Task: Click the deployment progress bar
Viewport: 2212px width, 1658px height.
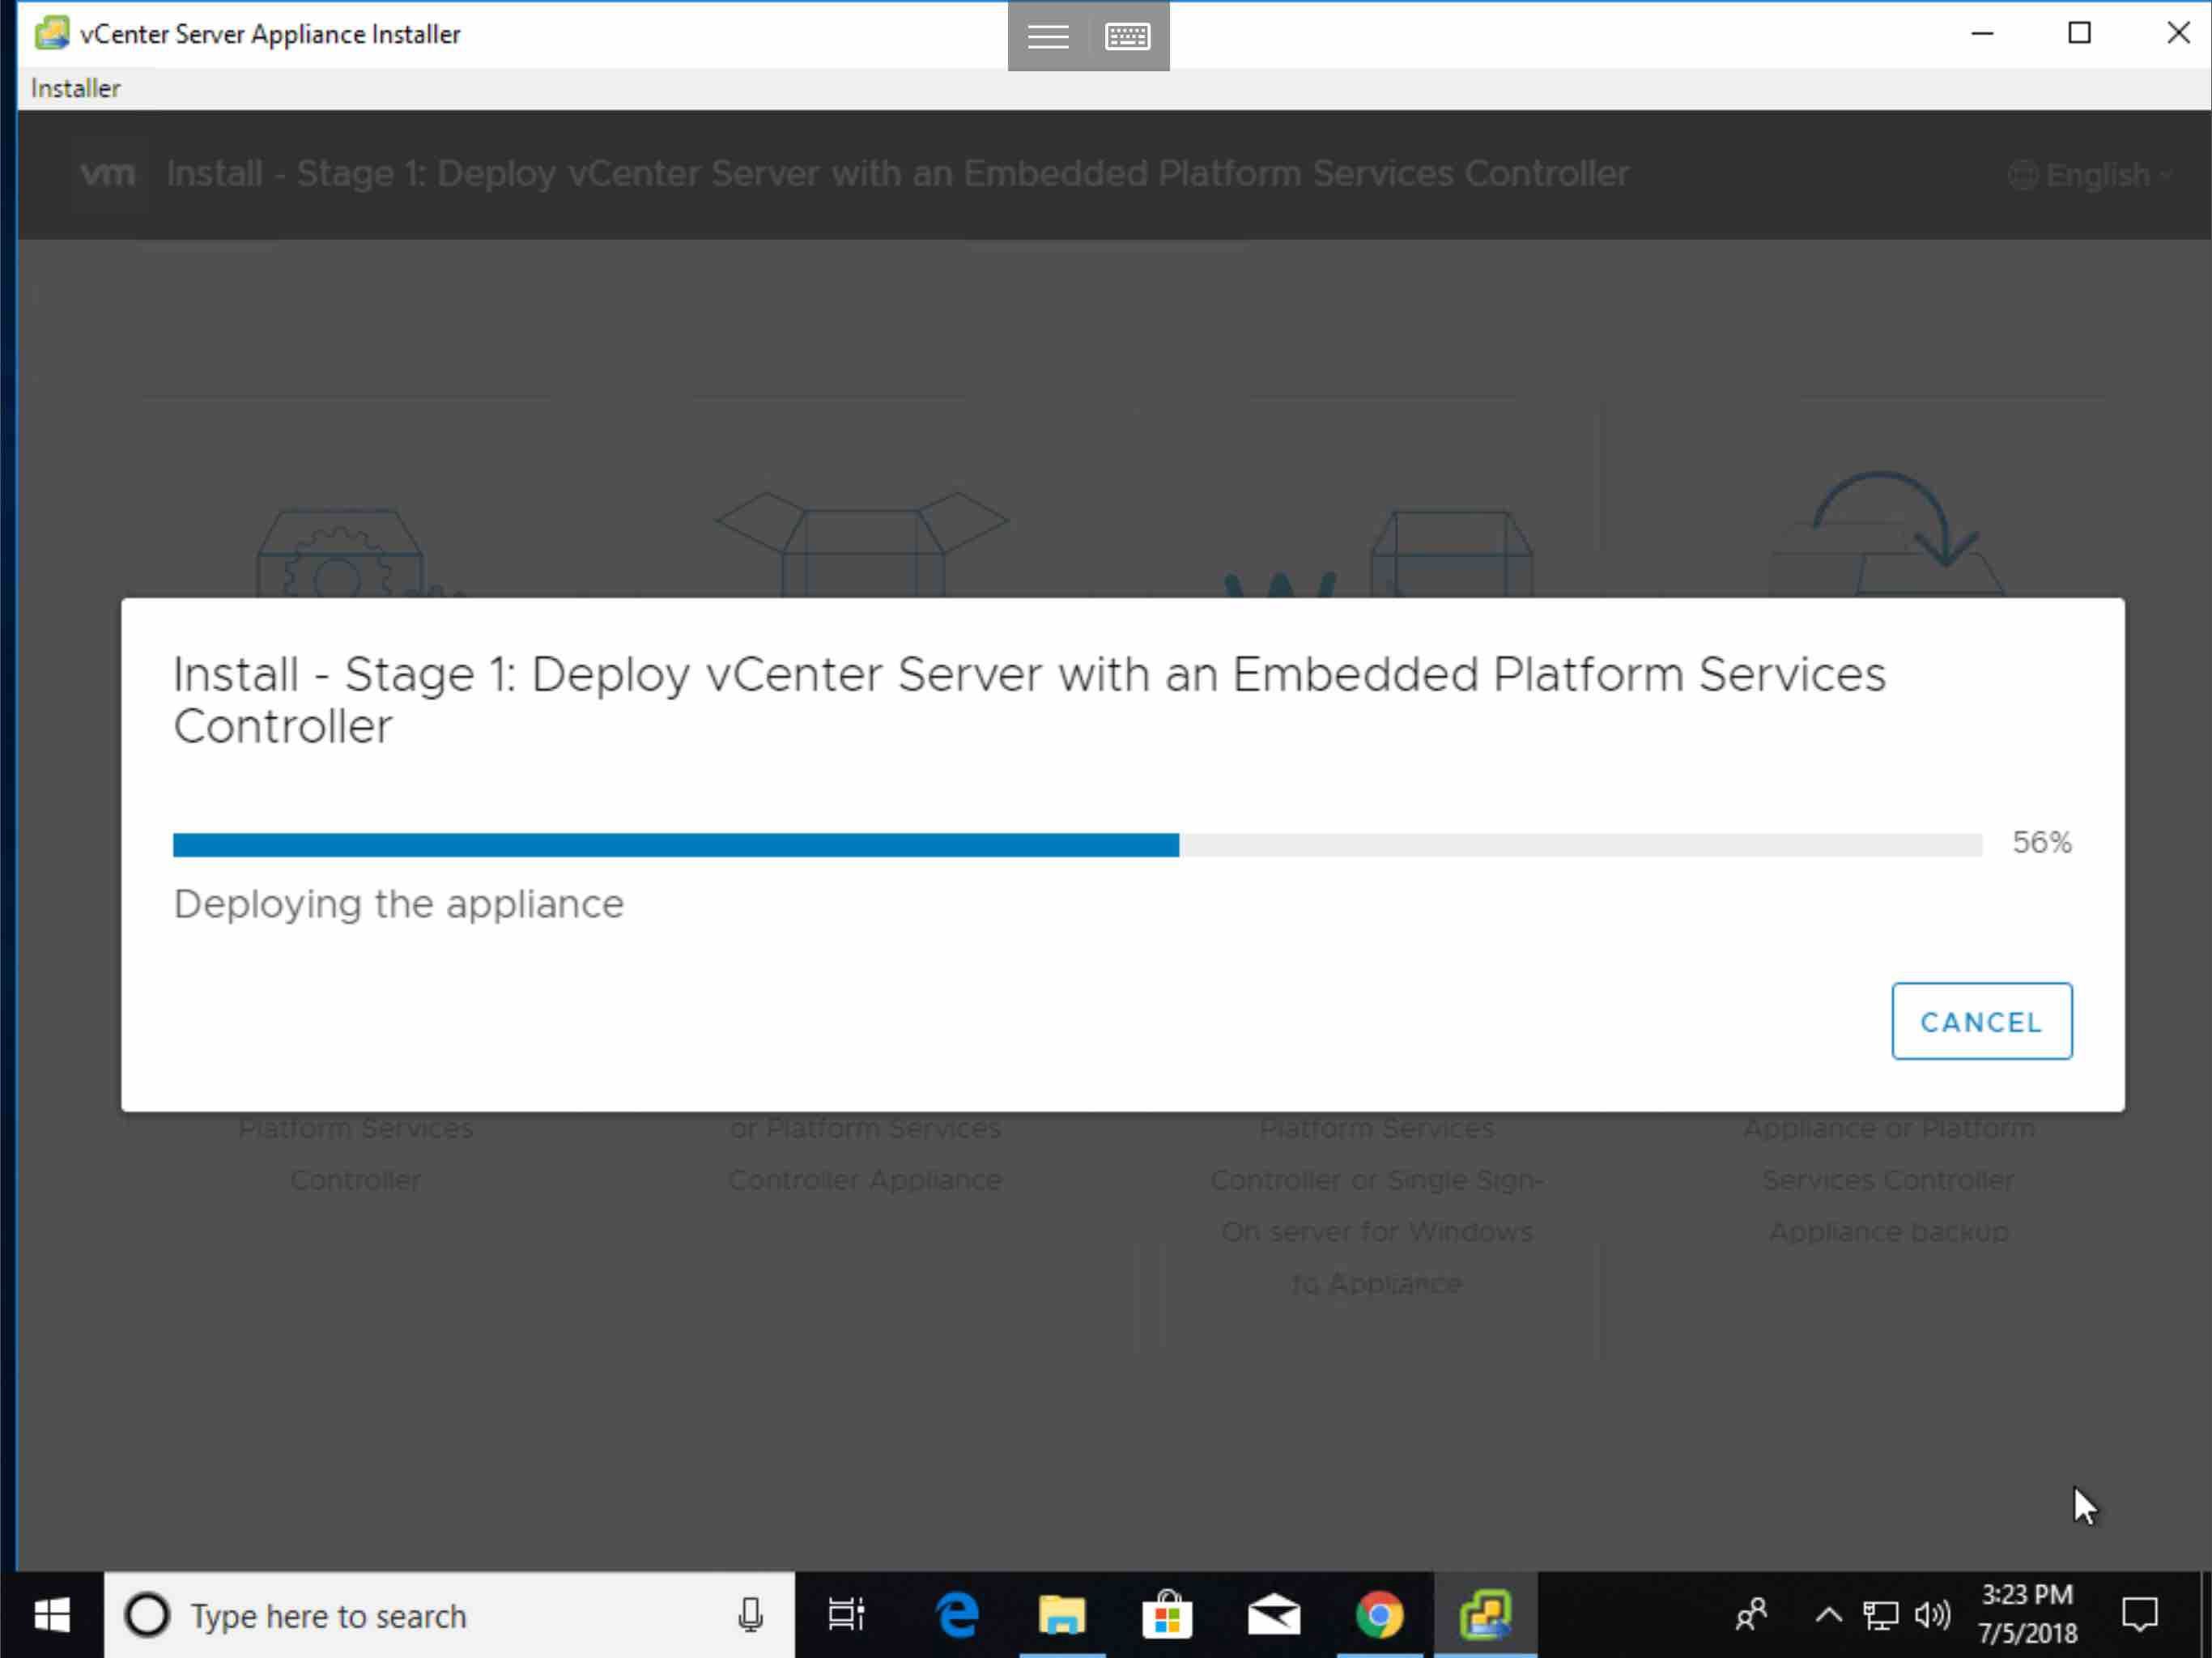Action: [1077, 845]
